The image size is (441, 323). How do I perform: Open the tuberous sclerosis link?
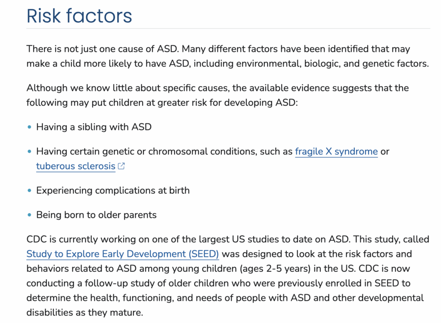point(76,166)
